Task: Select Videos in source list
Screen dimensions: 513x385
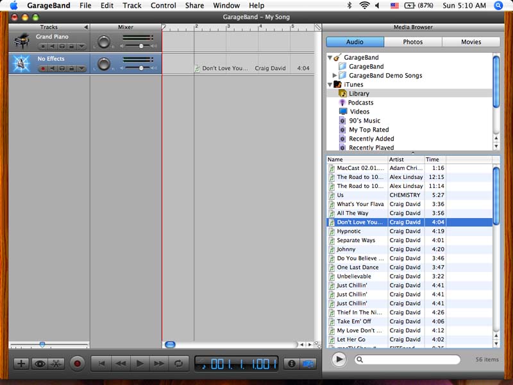Action: (360, 112)
